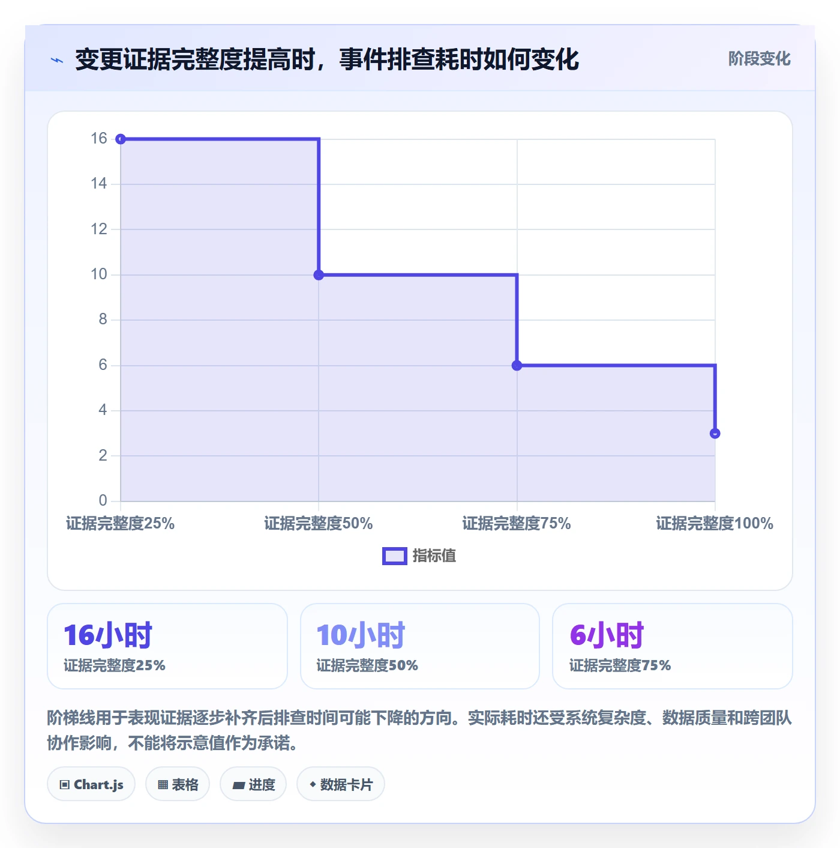Click the 阶段变化 label in the header

(x=759, y=59)
